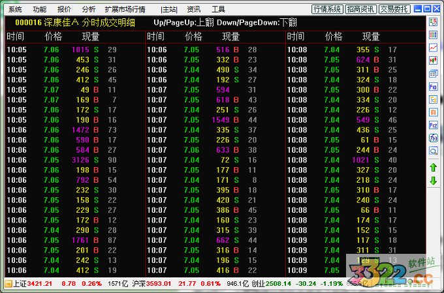Click the 创业 change percent -1.19%
Viewport: 444px width, 293px height.
click(331, 283)
